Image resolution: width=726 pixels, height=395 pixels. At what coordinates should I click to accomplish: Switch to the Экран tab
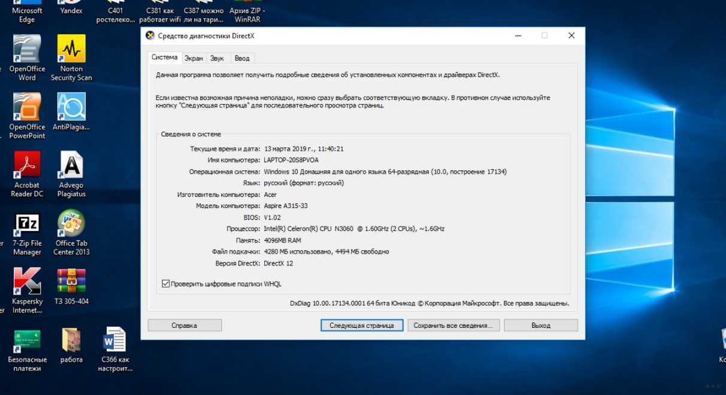pos(193,59)
